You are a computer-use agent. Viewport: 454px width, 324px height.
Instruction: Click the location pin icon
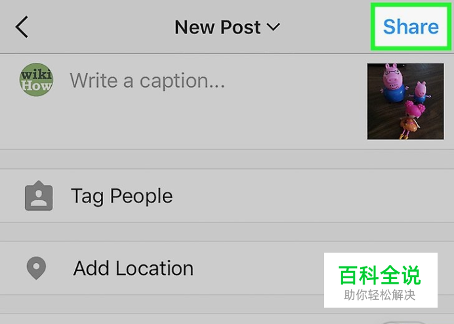click(36, 268)
